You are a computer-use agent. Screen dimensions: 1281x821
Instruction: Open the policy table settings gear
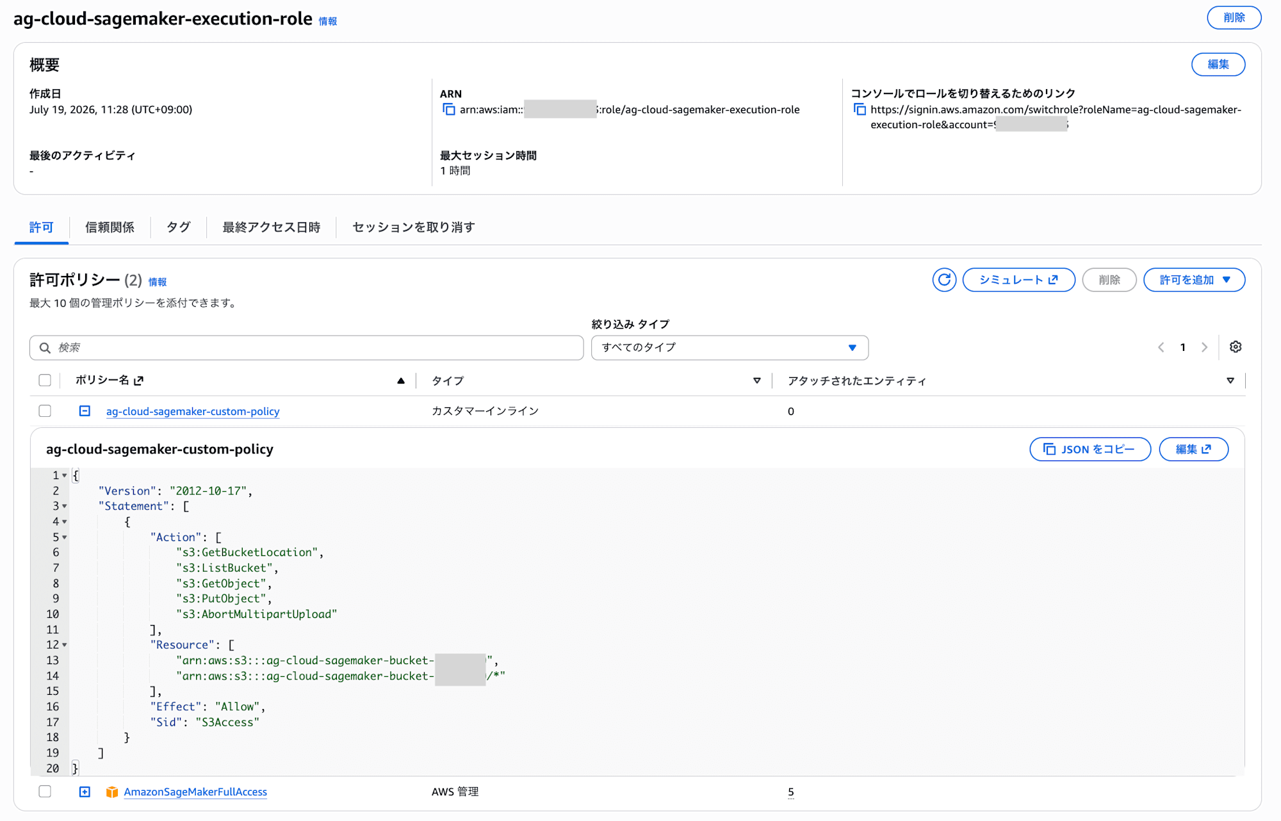[x=1236, y=347]
